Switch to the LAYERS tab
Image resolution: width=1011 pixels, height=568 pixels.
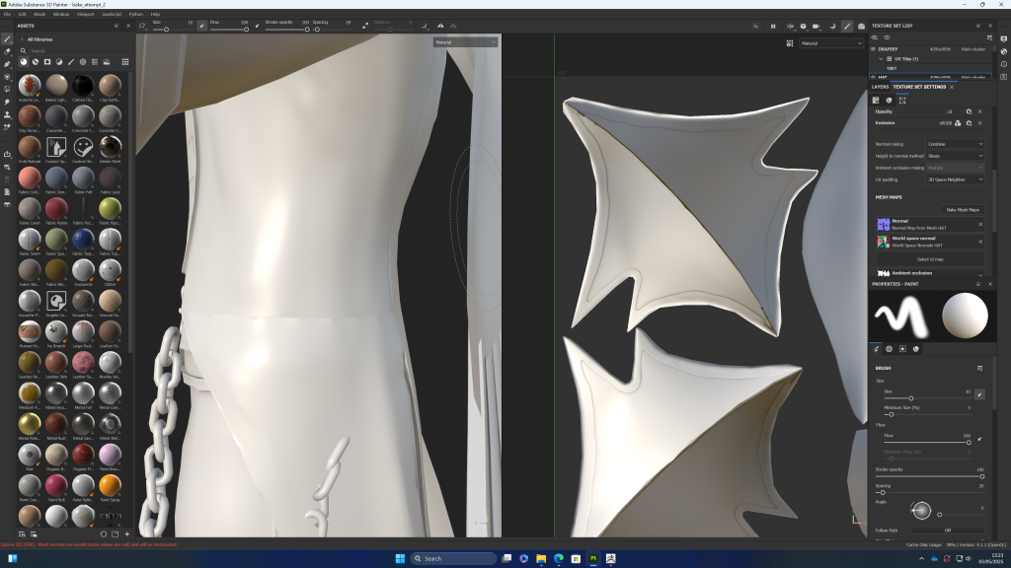[x=879, y=87]
